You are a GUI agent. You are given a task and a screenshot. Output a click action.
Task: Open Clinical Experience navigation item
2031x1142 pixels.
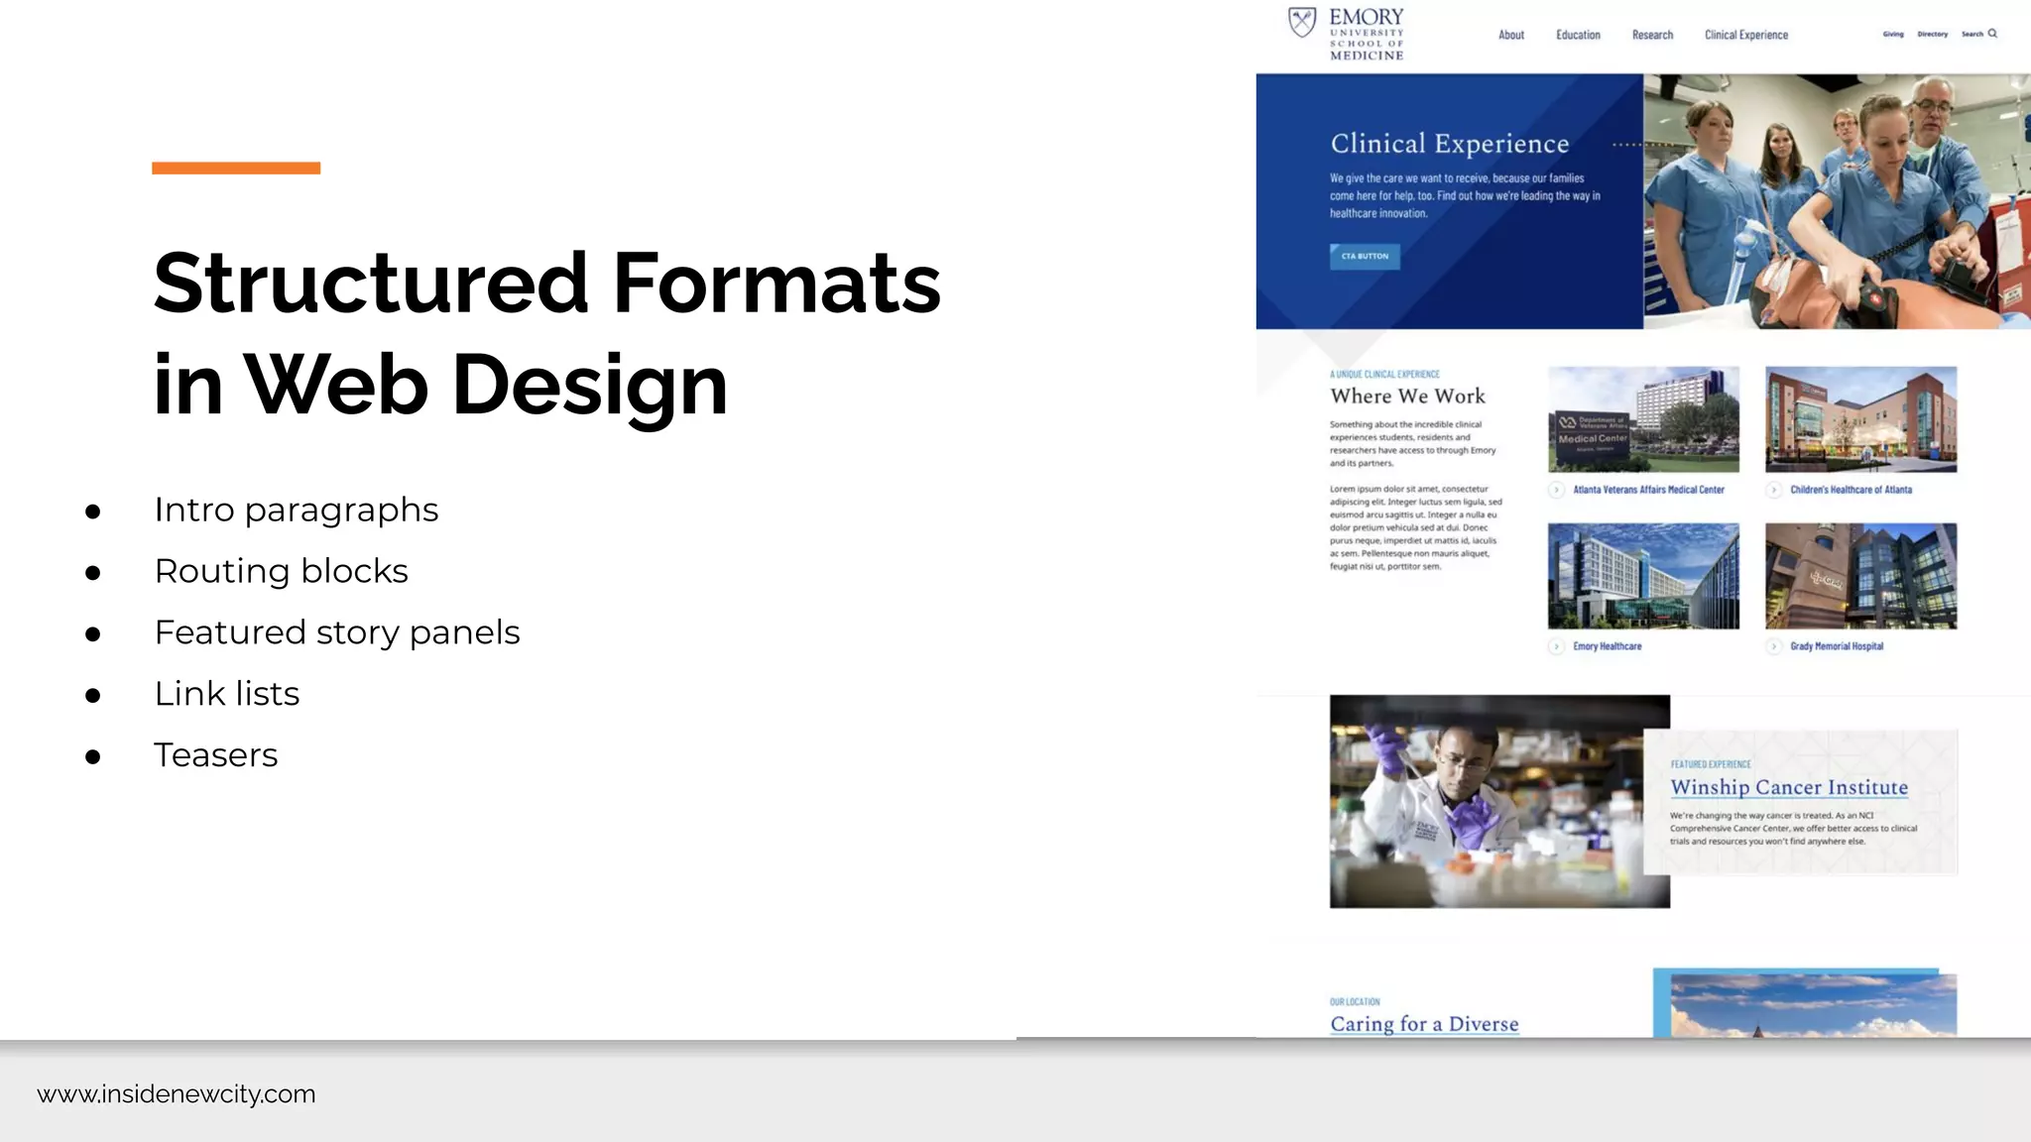1745,35
